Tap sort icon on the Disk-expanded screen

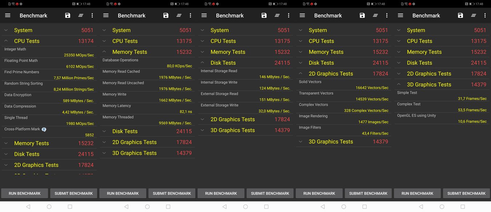pos(277,16)
